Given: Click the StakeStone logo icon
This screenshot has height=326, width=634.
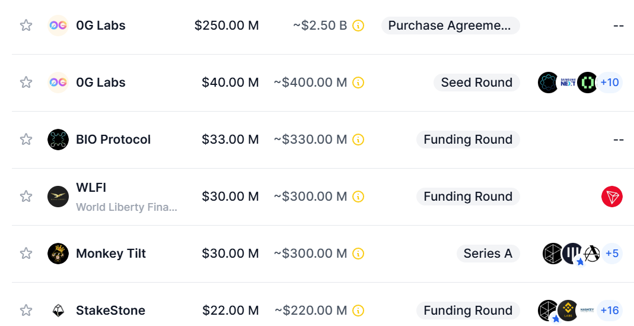Looking at the screenshot, I should (x=58, y=311).
